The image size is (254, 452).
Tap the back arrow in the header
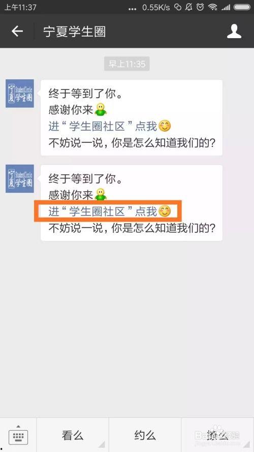pyautogui.click(x=17, y=31)
